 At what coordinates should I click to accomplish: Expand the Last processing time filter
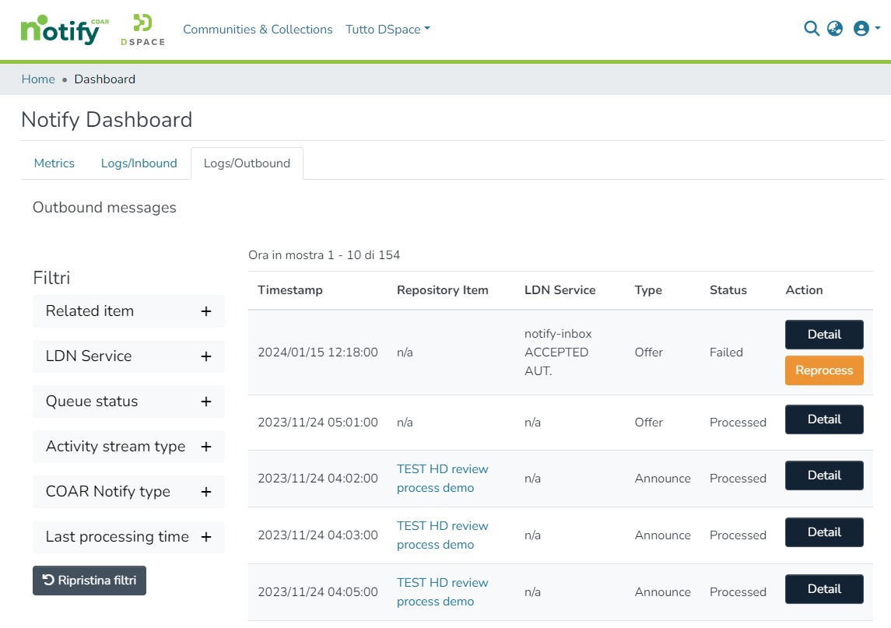[206, 537]
